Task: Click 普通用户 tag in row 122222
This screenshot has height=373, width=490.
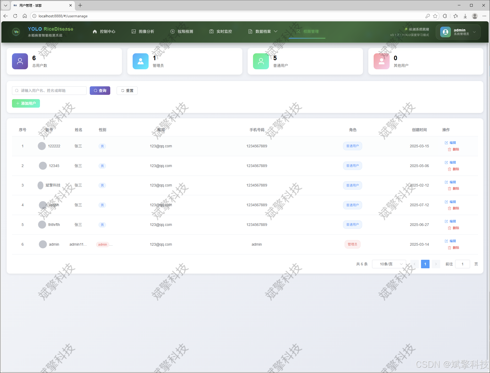Action: coord(352,146)
